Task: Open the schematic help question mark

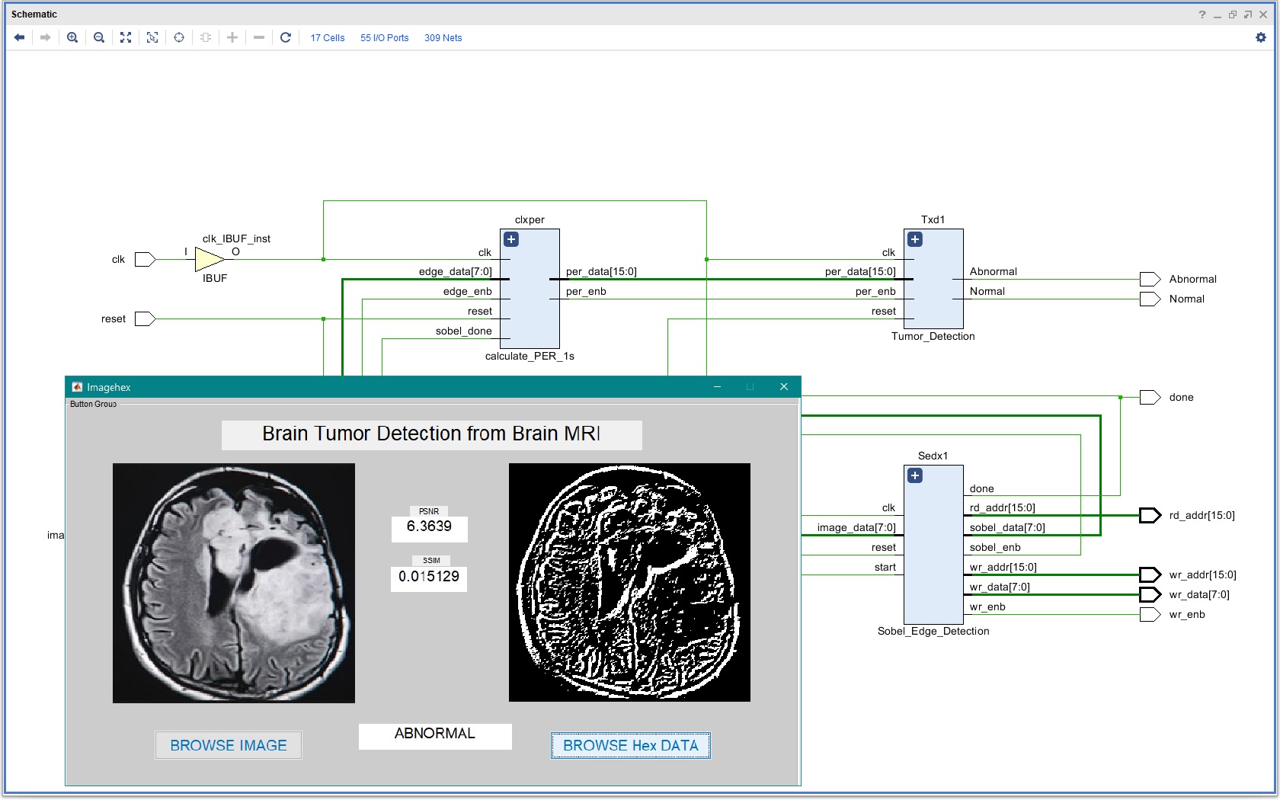Action: [x=1202, y=14]
